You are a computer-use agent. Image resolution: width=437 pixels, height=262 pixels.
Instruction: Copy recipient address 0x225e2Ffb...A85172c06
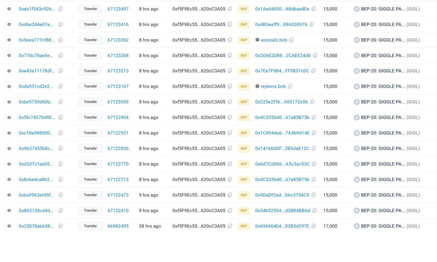tap(312, 102)
